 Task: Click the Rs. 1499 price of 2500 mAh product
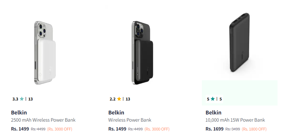tap(20, 129)
